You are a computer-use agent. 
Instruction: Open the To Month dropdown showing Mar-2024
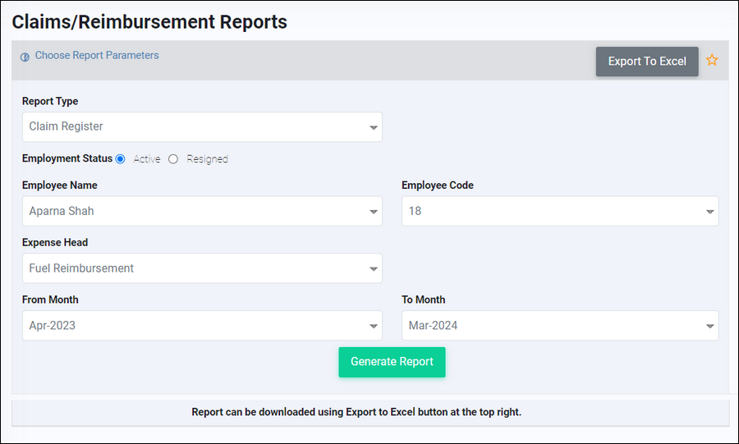(559, 326)
